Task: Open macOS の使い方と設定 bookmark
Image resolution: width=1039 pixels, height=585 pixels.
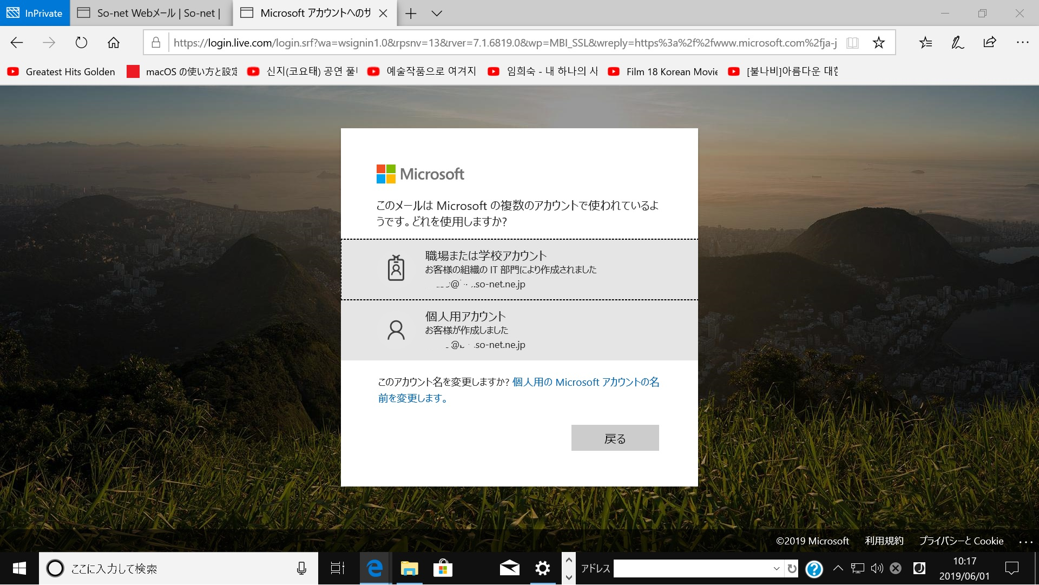Action: pos(182,71)
